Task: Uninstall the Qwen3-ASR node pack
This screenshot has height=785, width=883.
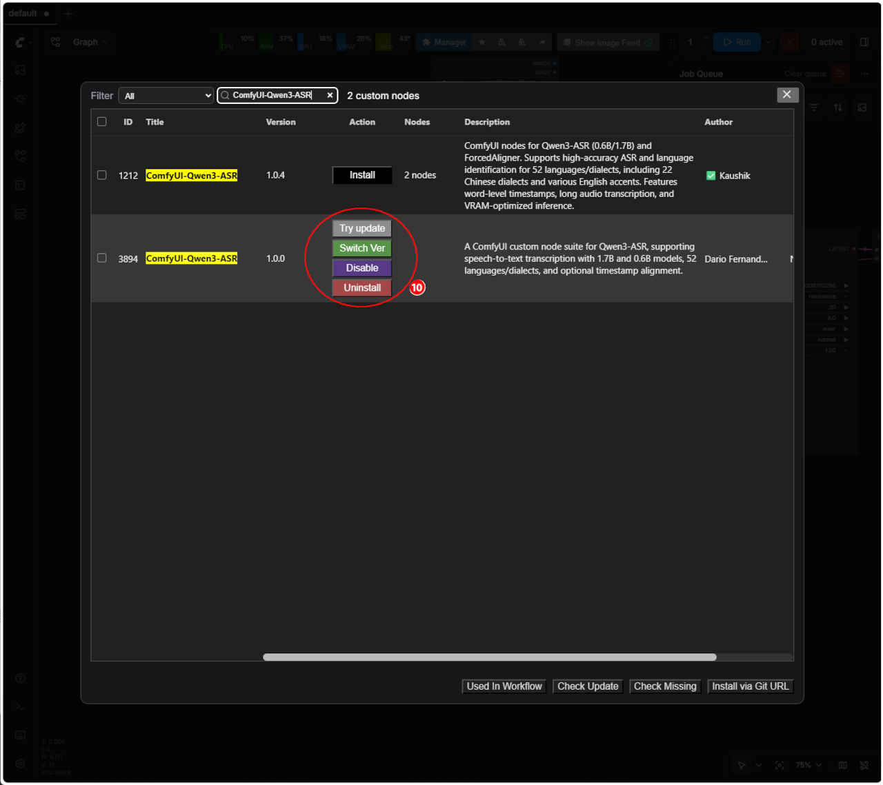Action: pos(362,288)
